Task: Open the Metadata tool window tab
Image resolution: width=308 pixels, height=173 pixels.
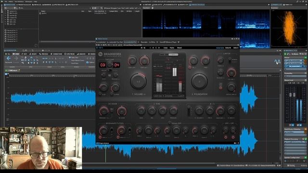Action: (x=37, y=5)
